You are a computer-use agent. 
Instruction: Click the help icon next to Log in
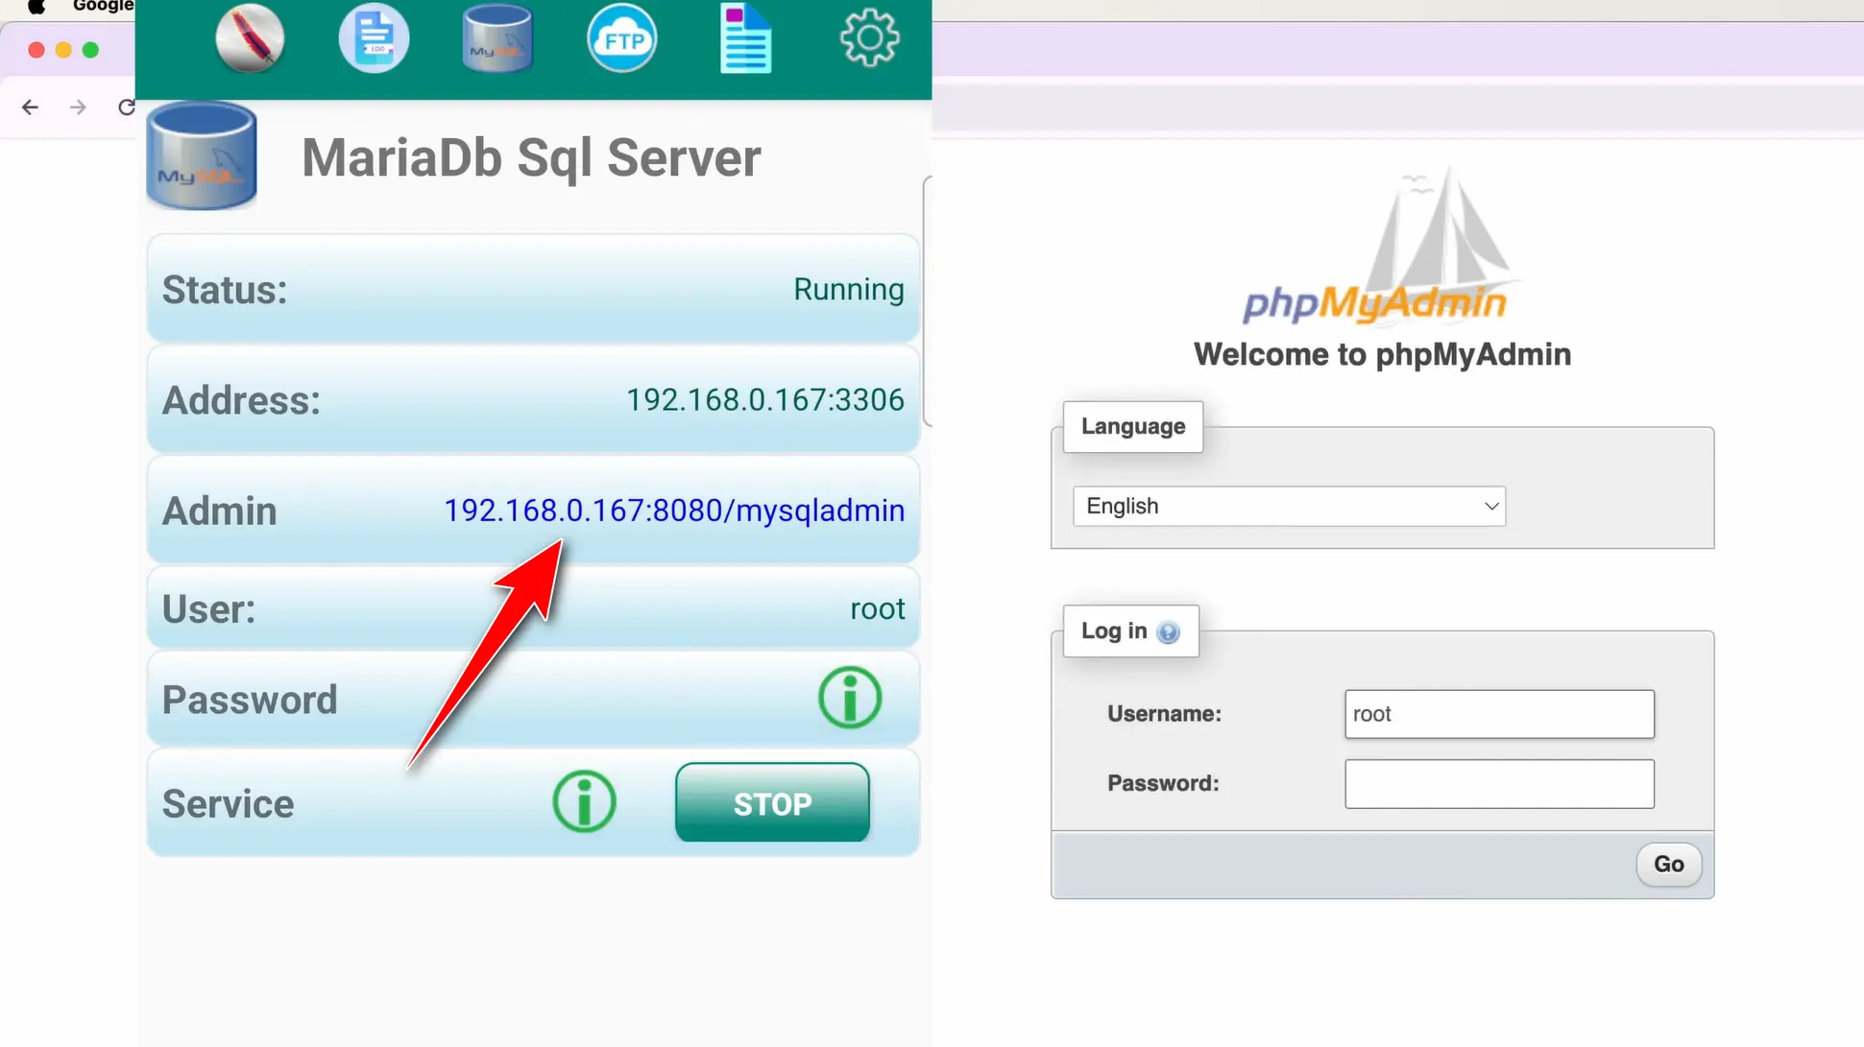coord(1168,632)
